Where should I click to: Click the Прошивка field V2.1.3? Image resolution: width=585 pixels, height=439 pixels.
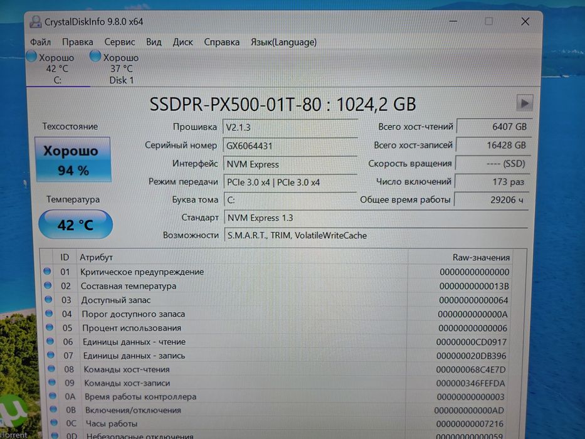[x=290, y=127]
